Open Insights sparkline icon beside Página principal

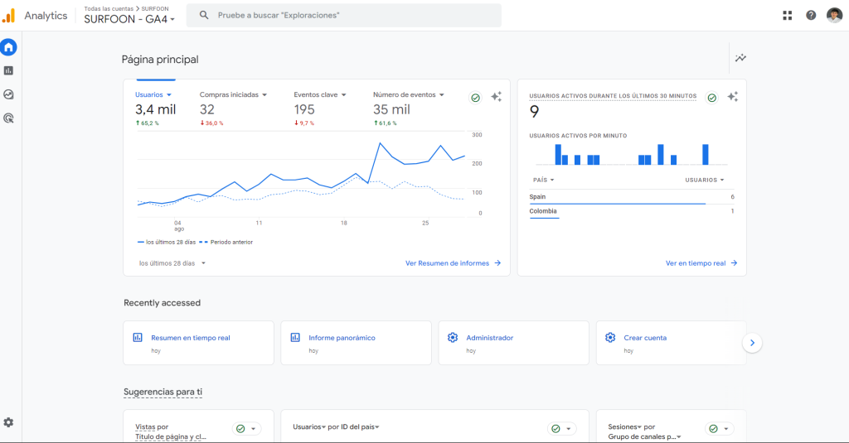[740, 58]
